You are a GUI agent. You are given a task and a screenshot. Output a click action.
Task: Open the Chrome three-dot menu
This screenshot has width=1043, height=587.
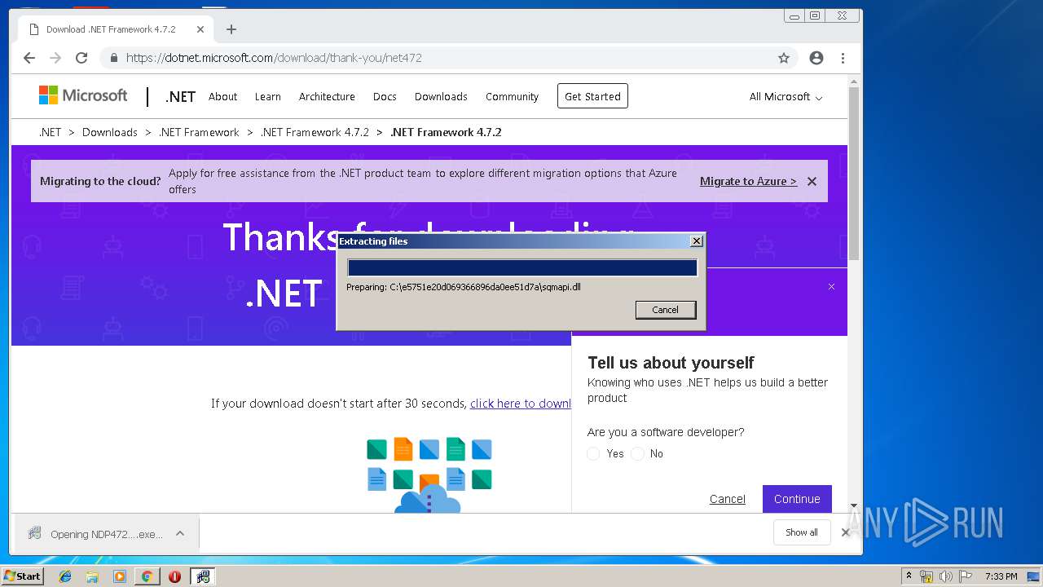tap(843, 58)
